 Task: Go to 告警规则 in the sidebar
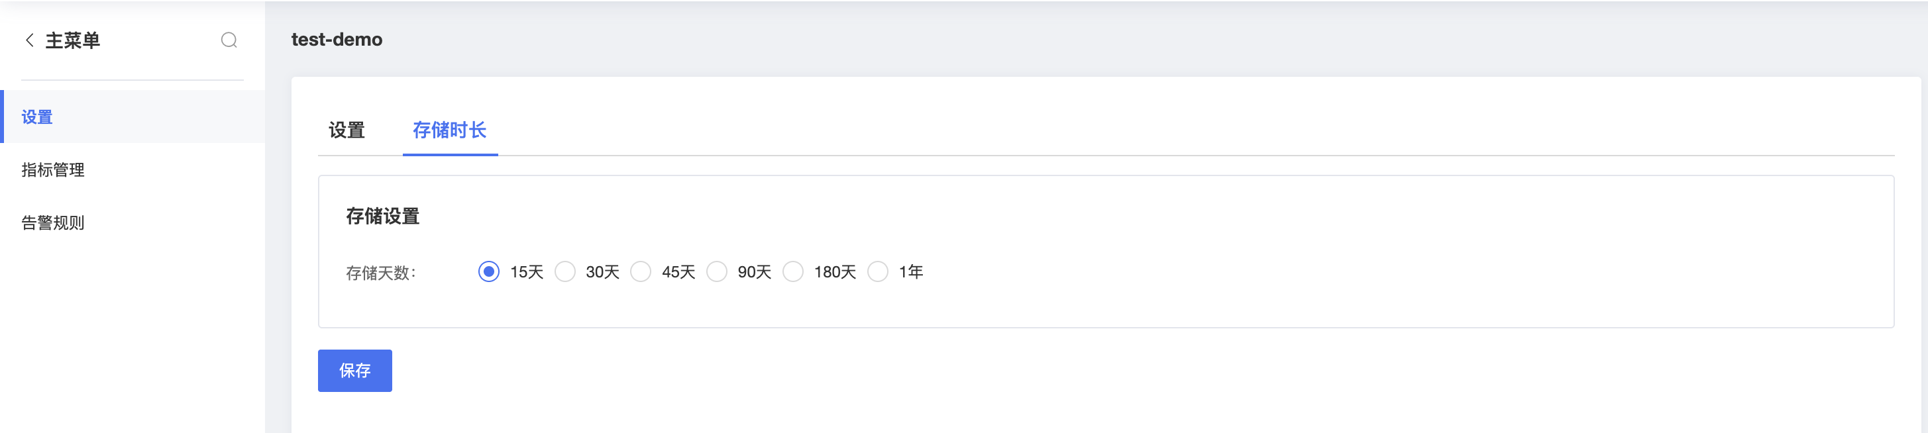pyautogui.click(x=133, y=223)
